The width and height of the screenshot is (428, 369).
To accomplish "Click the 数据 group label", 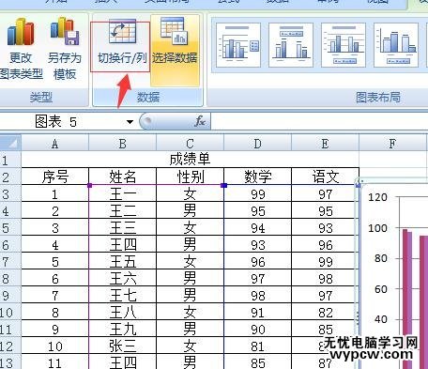I will 148,97.
